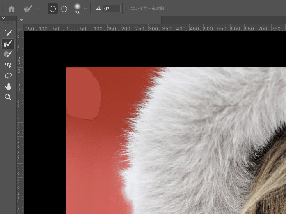This screenshot has width=286, height=214.
Task: Select the Lasso tool
Action: (8, 76)
